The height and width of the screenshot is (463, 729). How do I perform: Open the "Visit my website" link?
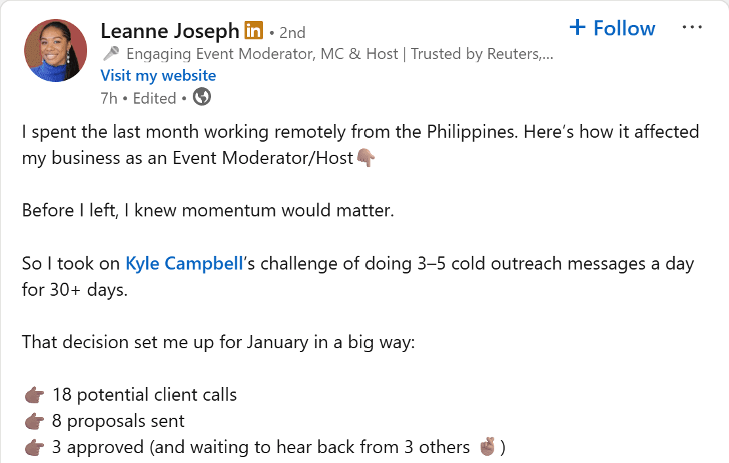(x=158, y=75)
